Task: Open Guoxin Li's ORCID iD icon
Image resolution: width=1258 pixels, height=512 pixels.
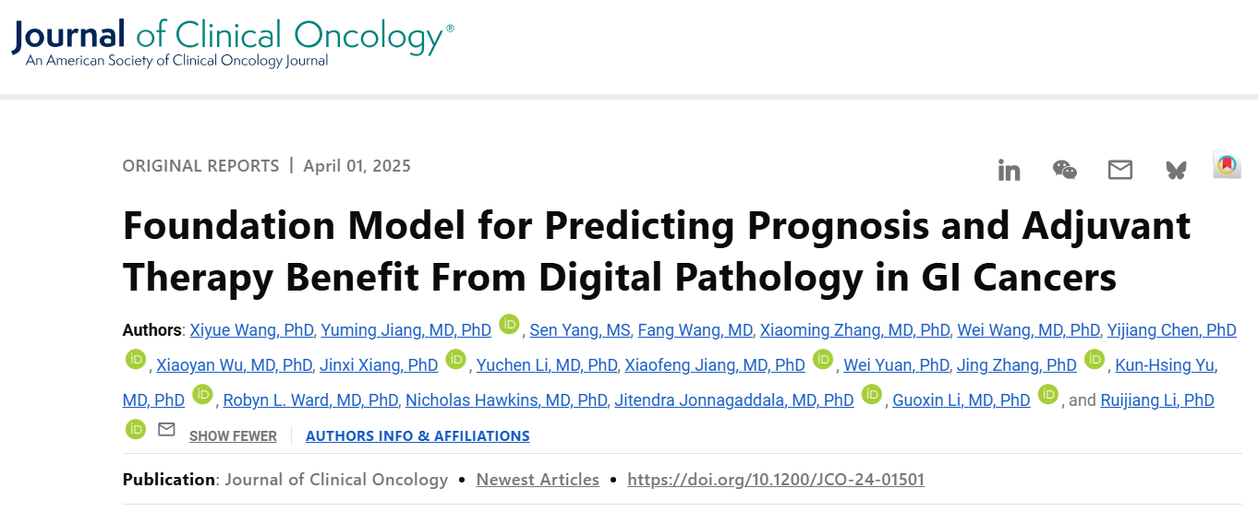Action: coord(1047,394)
